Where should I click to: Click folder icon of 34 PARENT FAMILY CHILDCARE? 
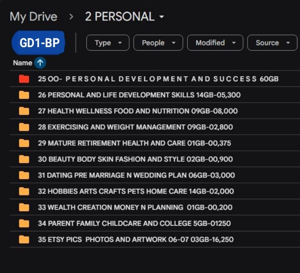coord(24,223)
